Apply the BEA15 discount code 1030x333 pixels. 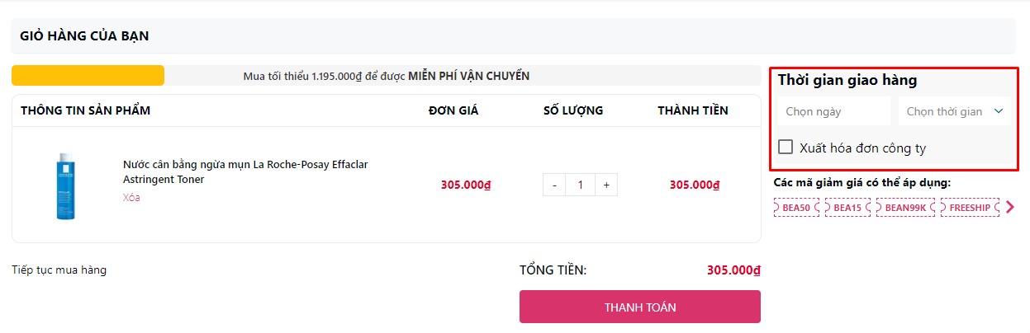click(847, 208)
